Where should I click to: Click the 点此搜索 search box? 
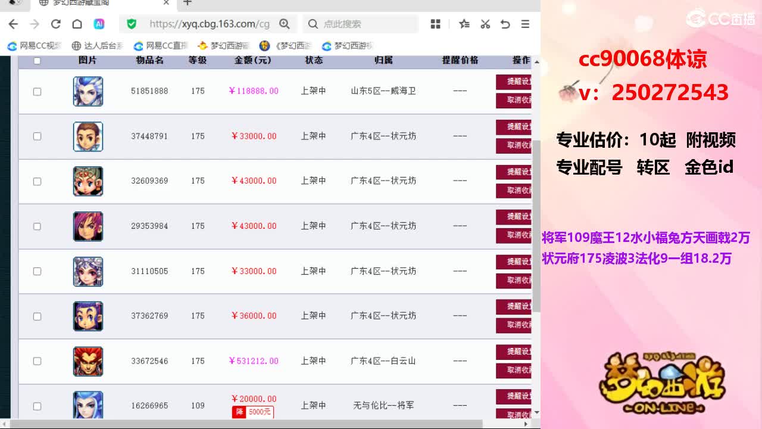coord(361,24)
